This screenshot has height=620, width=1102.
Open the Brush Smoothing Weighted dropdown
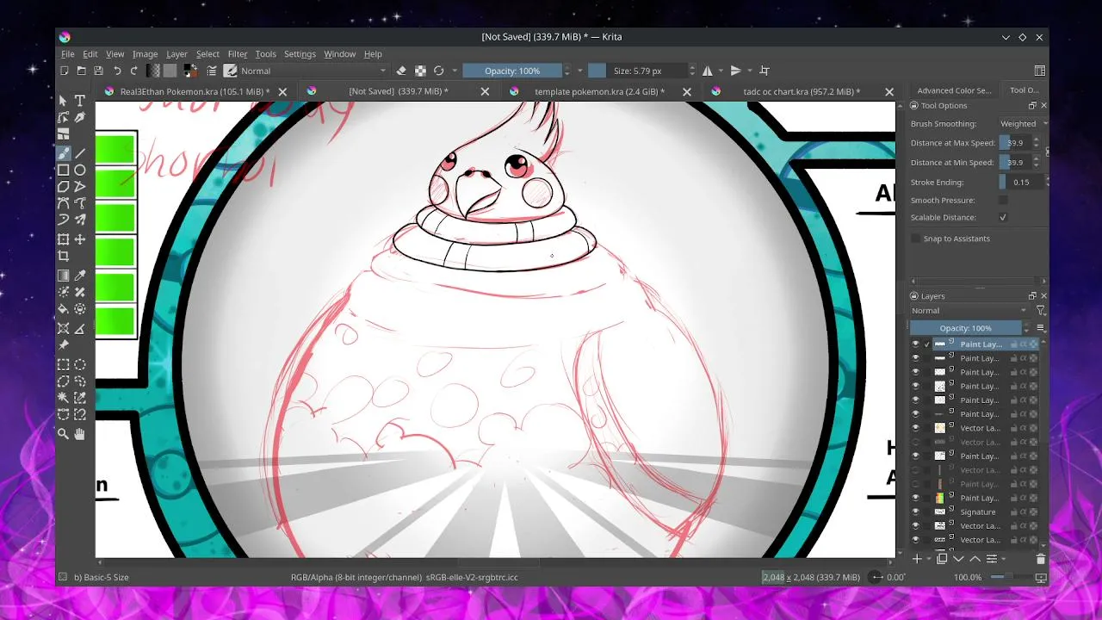(1023, 124)
